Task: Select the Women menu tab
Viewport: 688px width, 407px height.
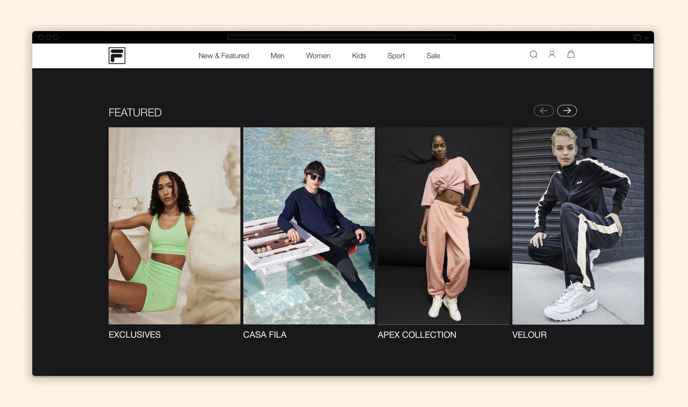Action: coord(318,55)
